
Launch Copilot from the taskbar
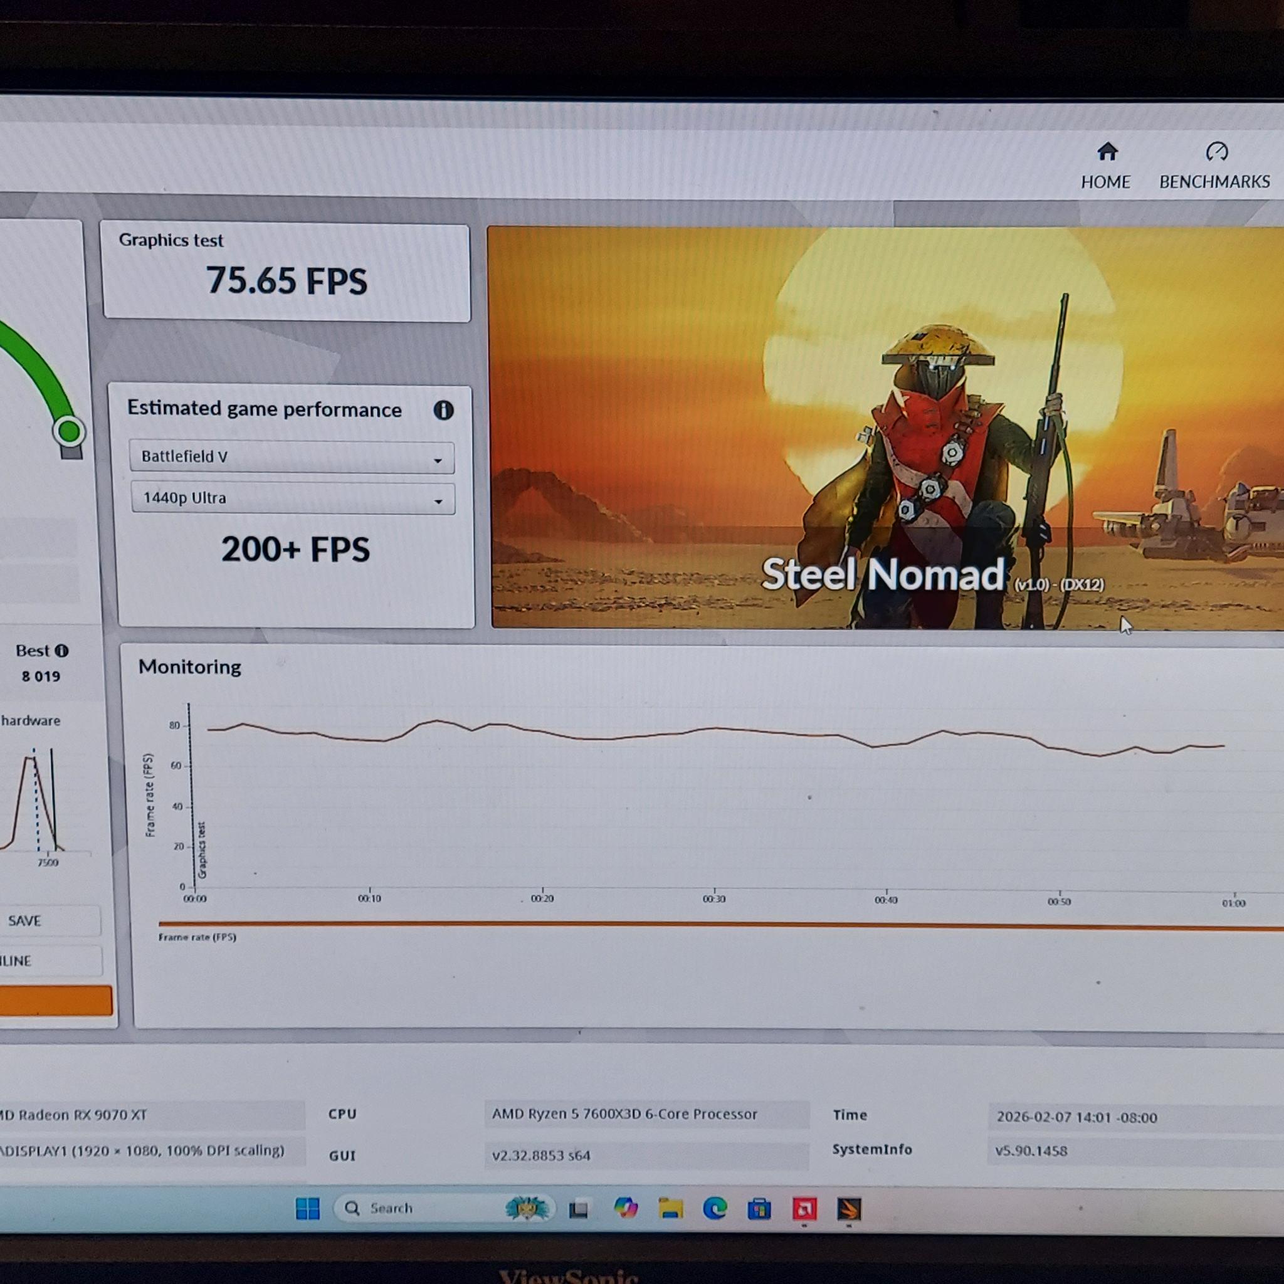[625, 1208]
